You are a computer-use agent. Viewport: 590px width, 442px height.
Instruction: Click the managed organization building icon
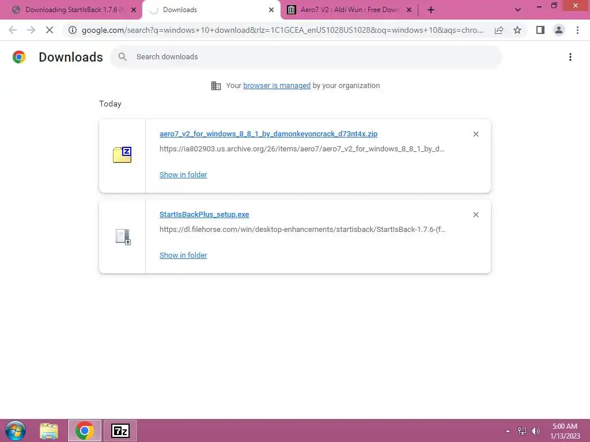pos(216,86)
